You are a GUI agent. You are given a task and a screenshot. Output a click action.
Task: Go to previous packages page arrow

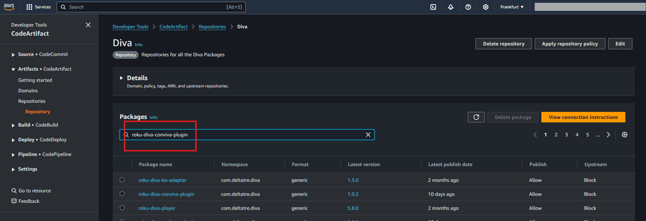535,135
